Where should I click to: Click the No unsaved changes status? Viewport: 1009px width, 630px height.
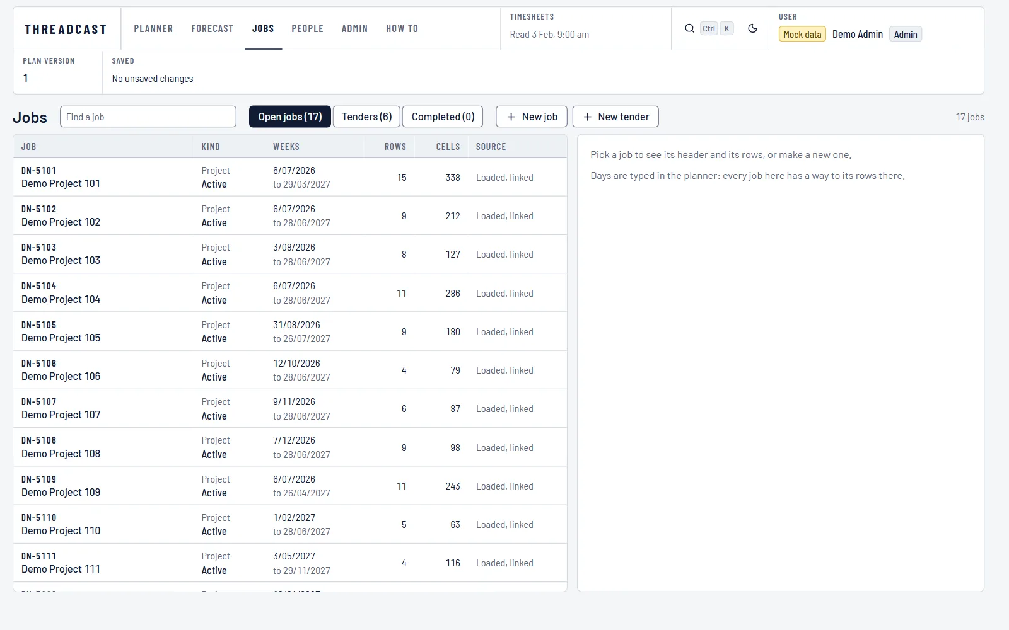[153, 79]
